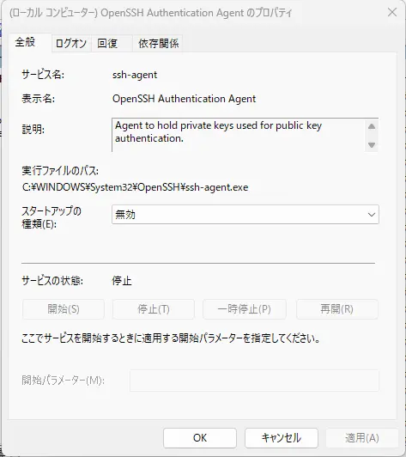Click the 開始(S) button
The width and height of the screenshot is (406, 457).
[x=64, y=309]
